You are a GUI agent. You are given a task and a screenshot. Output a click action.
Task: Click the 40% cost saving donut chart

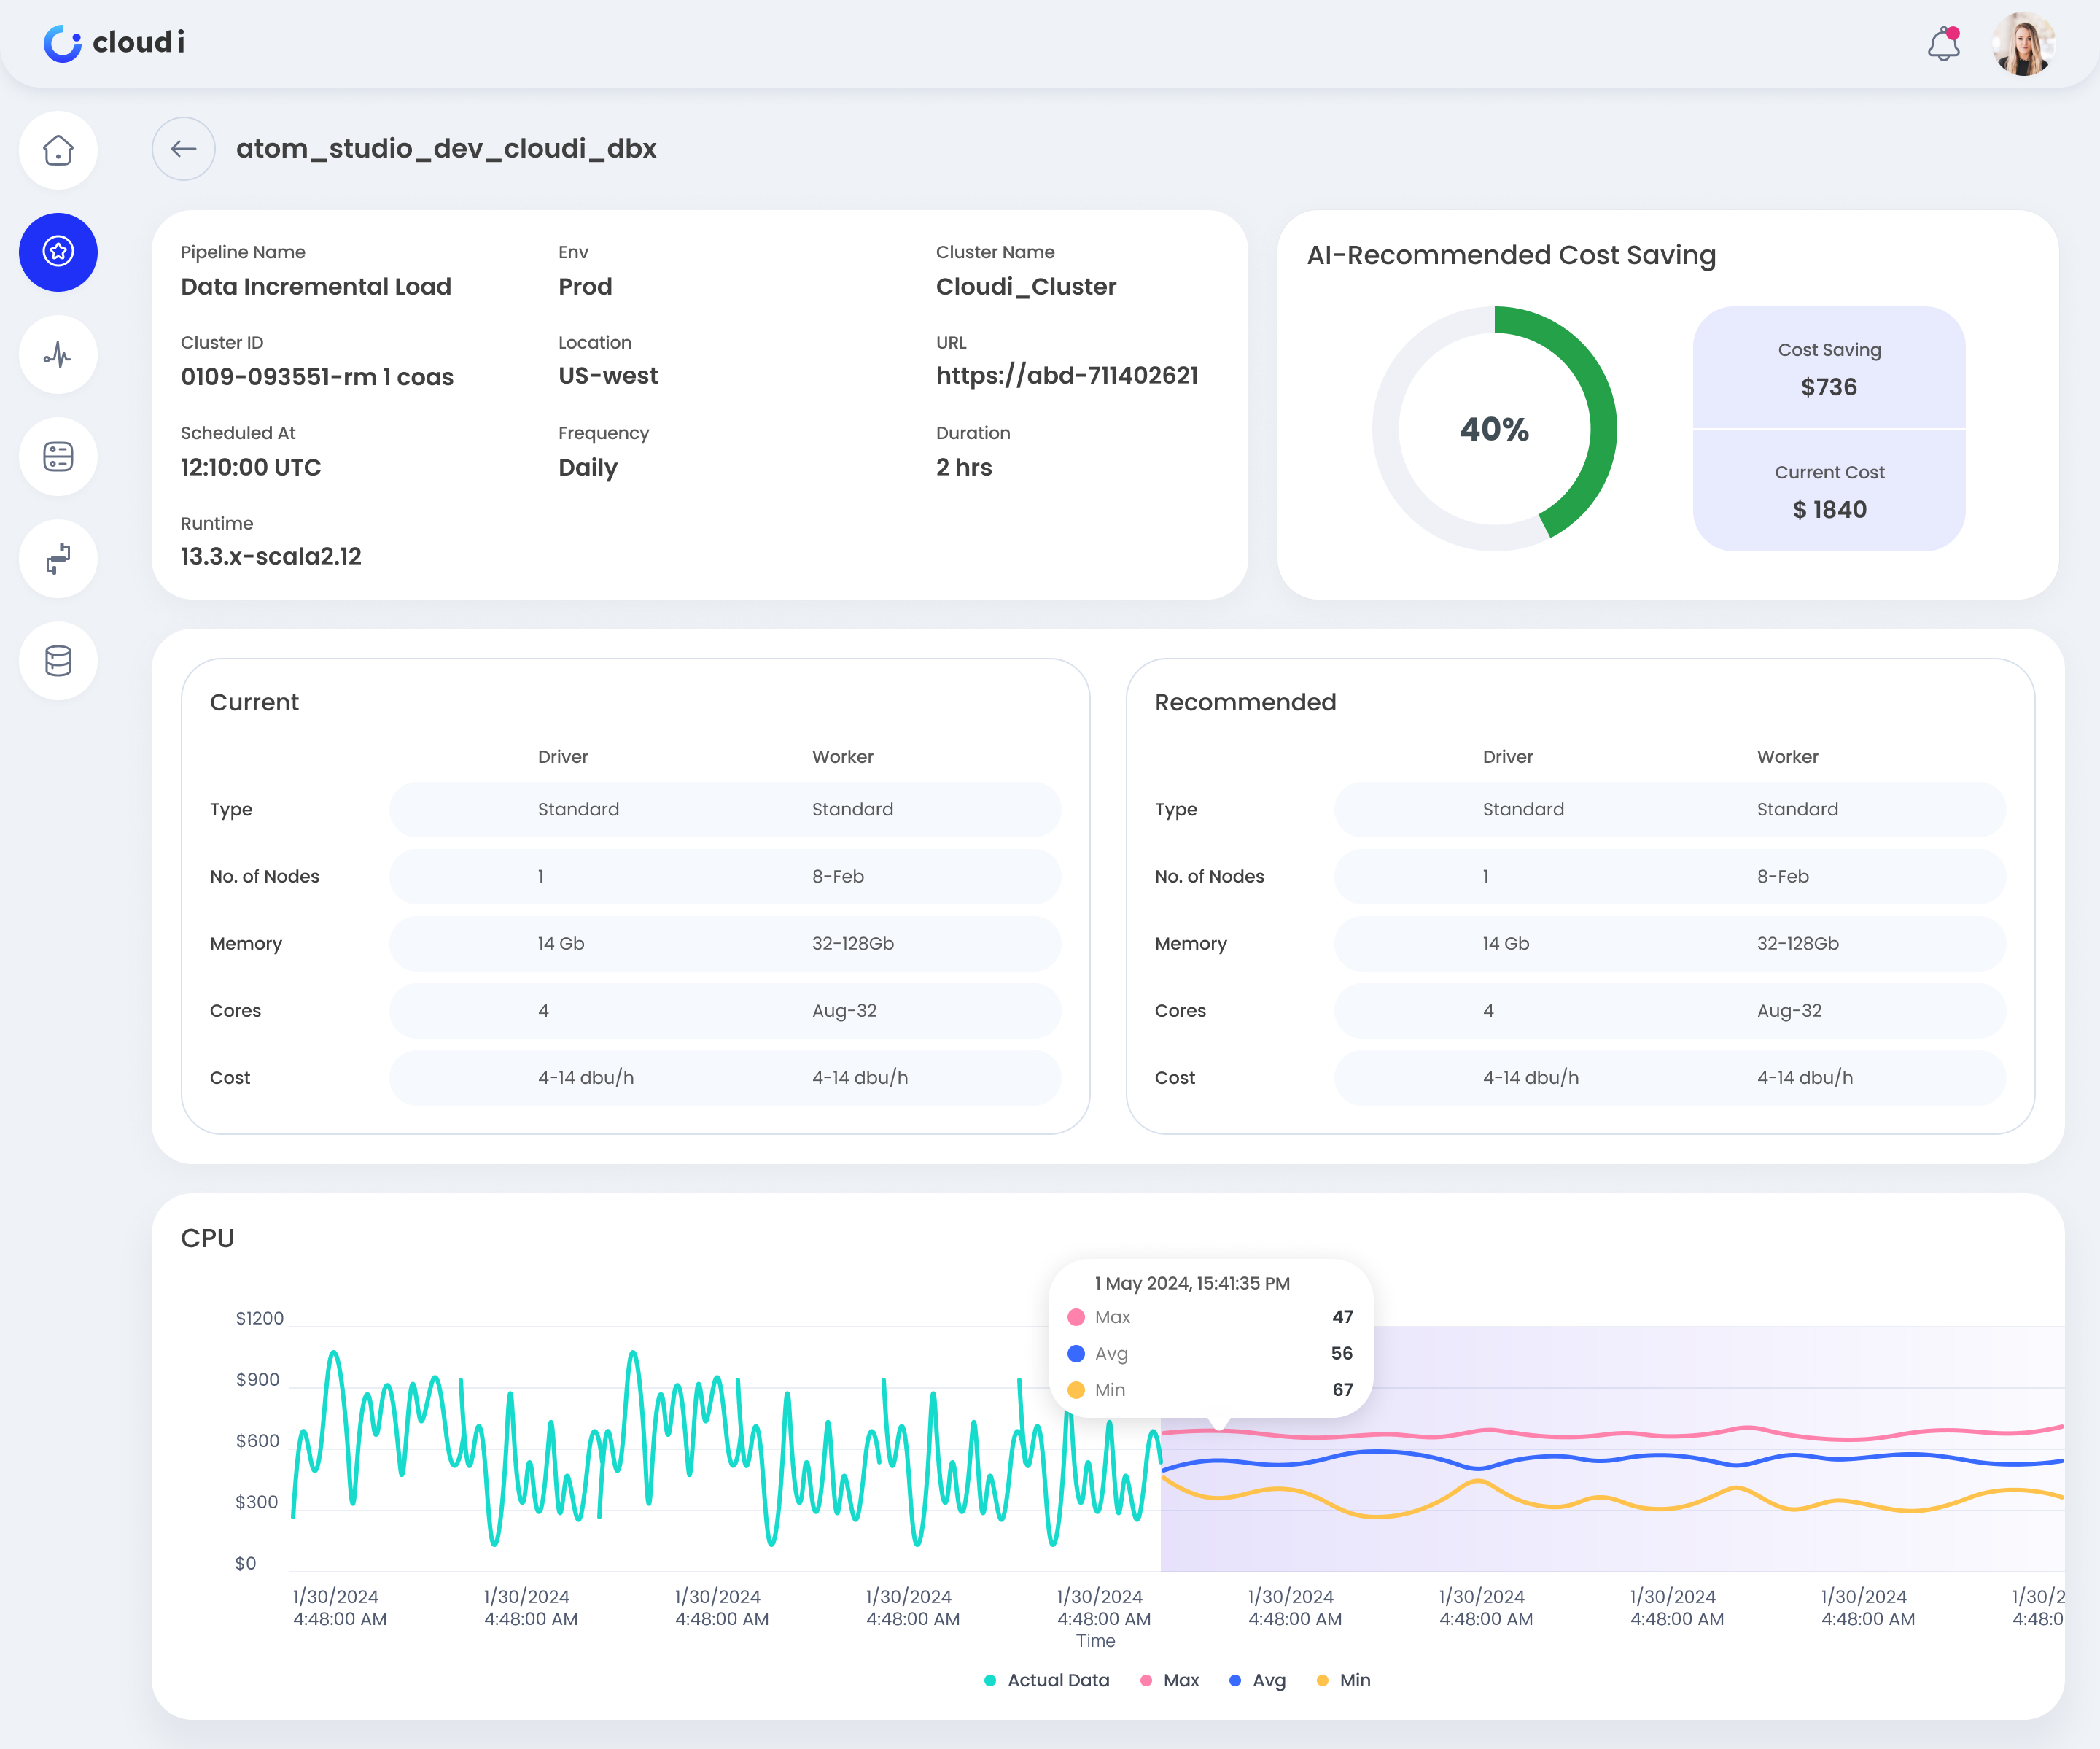(x=1494, y=429)
